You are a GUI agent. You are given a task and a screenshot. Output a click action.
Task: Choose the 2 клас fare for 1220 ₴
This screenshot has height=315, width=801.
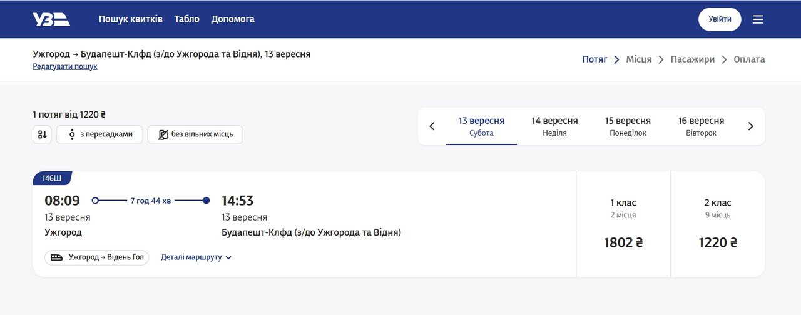coord(718,224)
